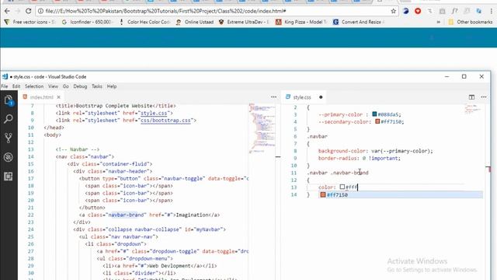Open the Search view in the activity bar
This screenshot has height=280, width=497.
9,119
